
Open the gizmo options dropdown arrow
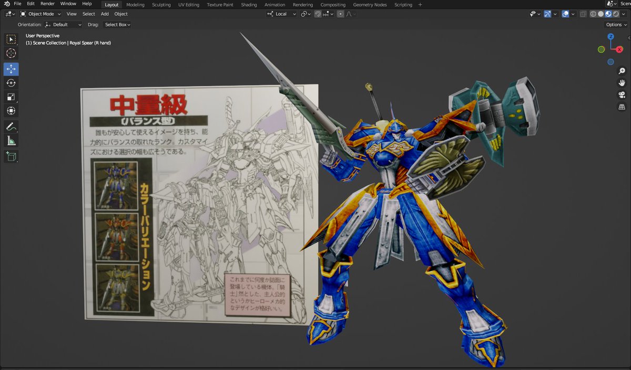[554, 14]
